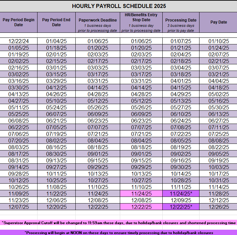This screenshot has width=237, height=235.
Task: Click the 'Pay Period End Date' column header
Action: [x=56, y=22]
